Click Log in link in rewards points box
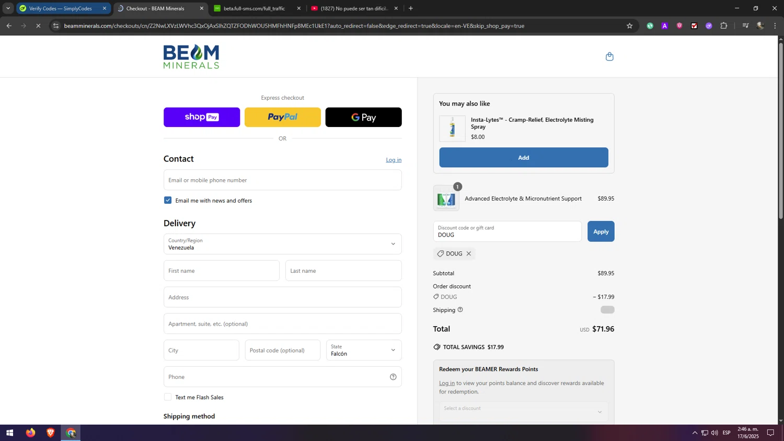The image size is (784, 441). pos(447,383)
